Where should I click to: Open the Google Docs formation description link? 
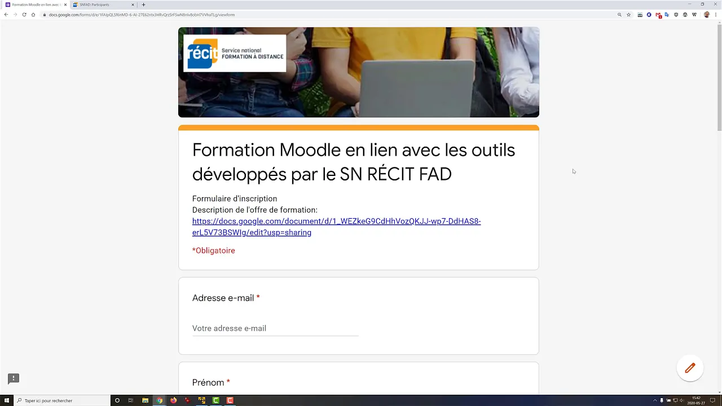click(x=336, y=227)
